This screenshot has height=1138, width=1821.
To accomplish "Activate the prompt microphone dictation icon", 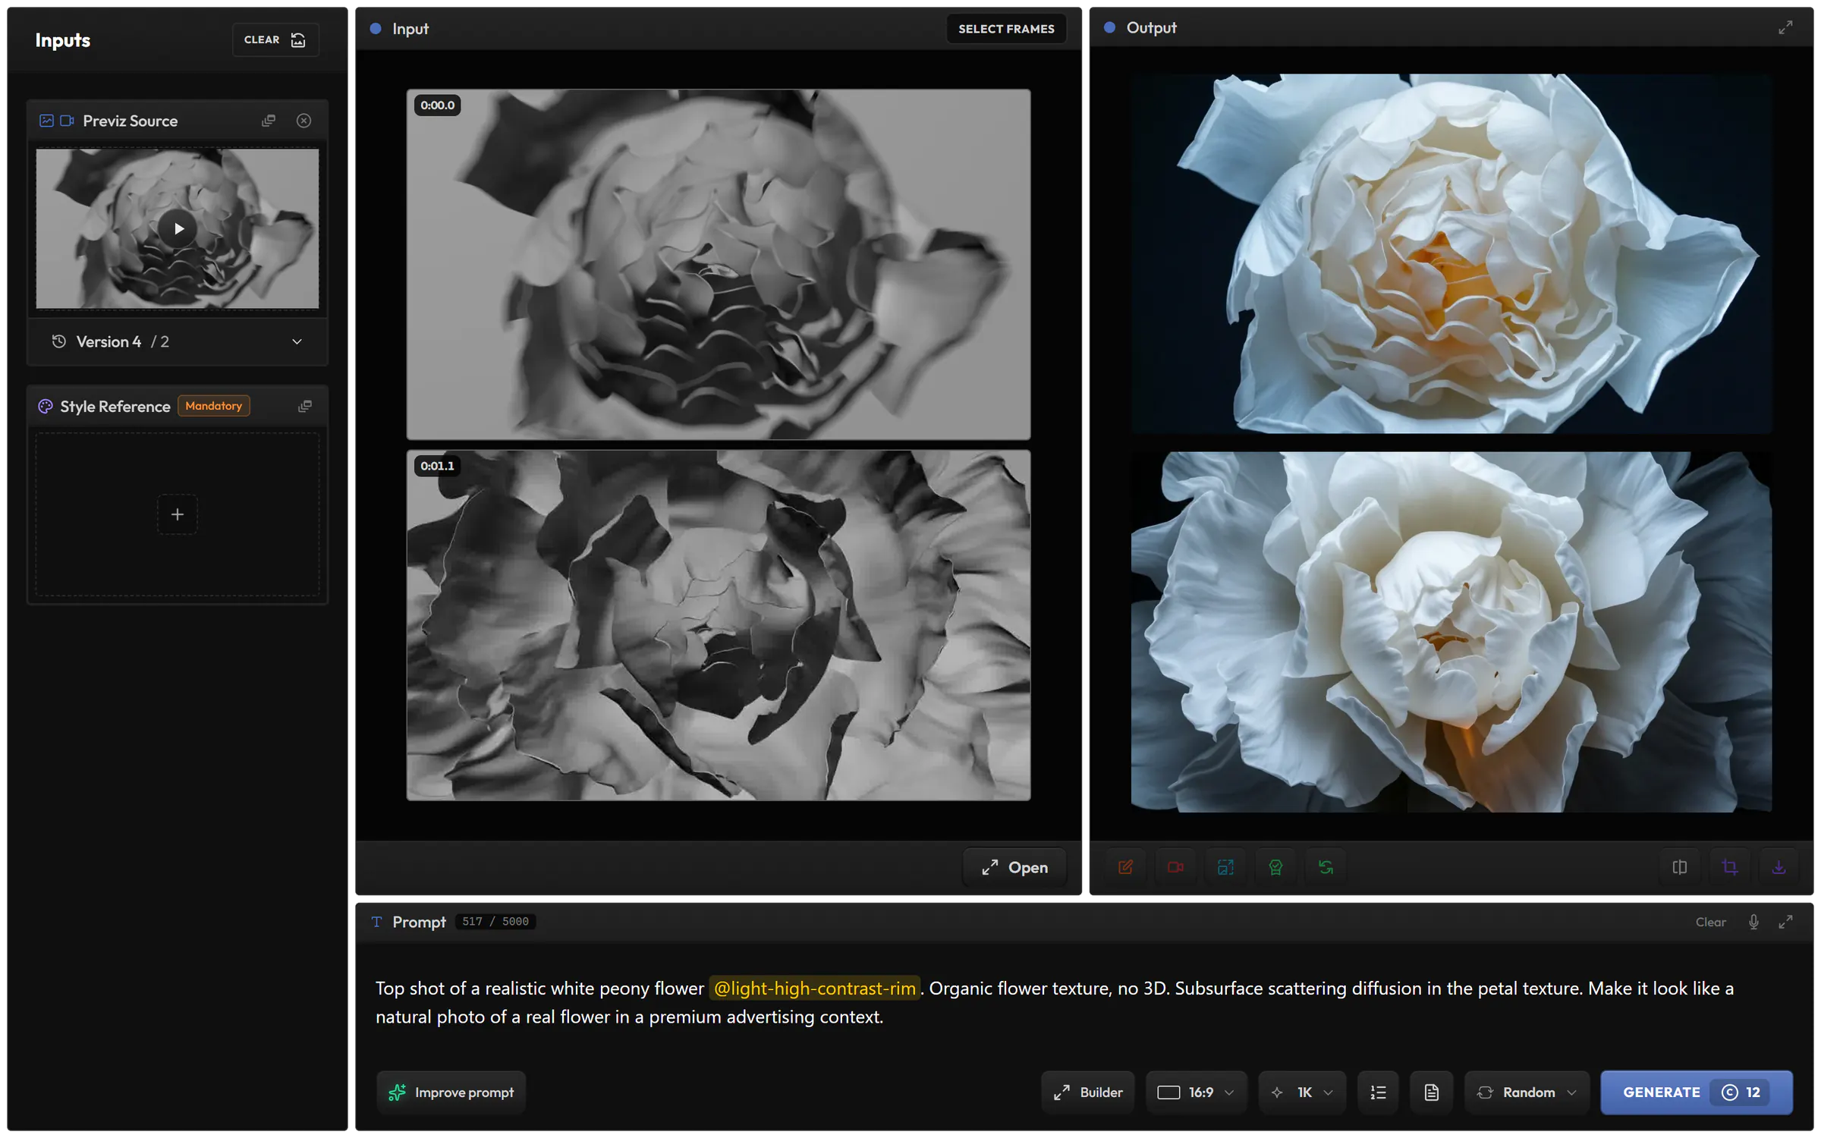I will [x=1753, y=921].
